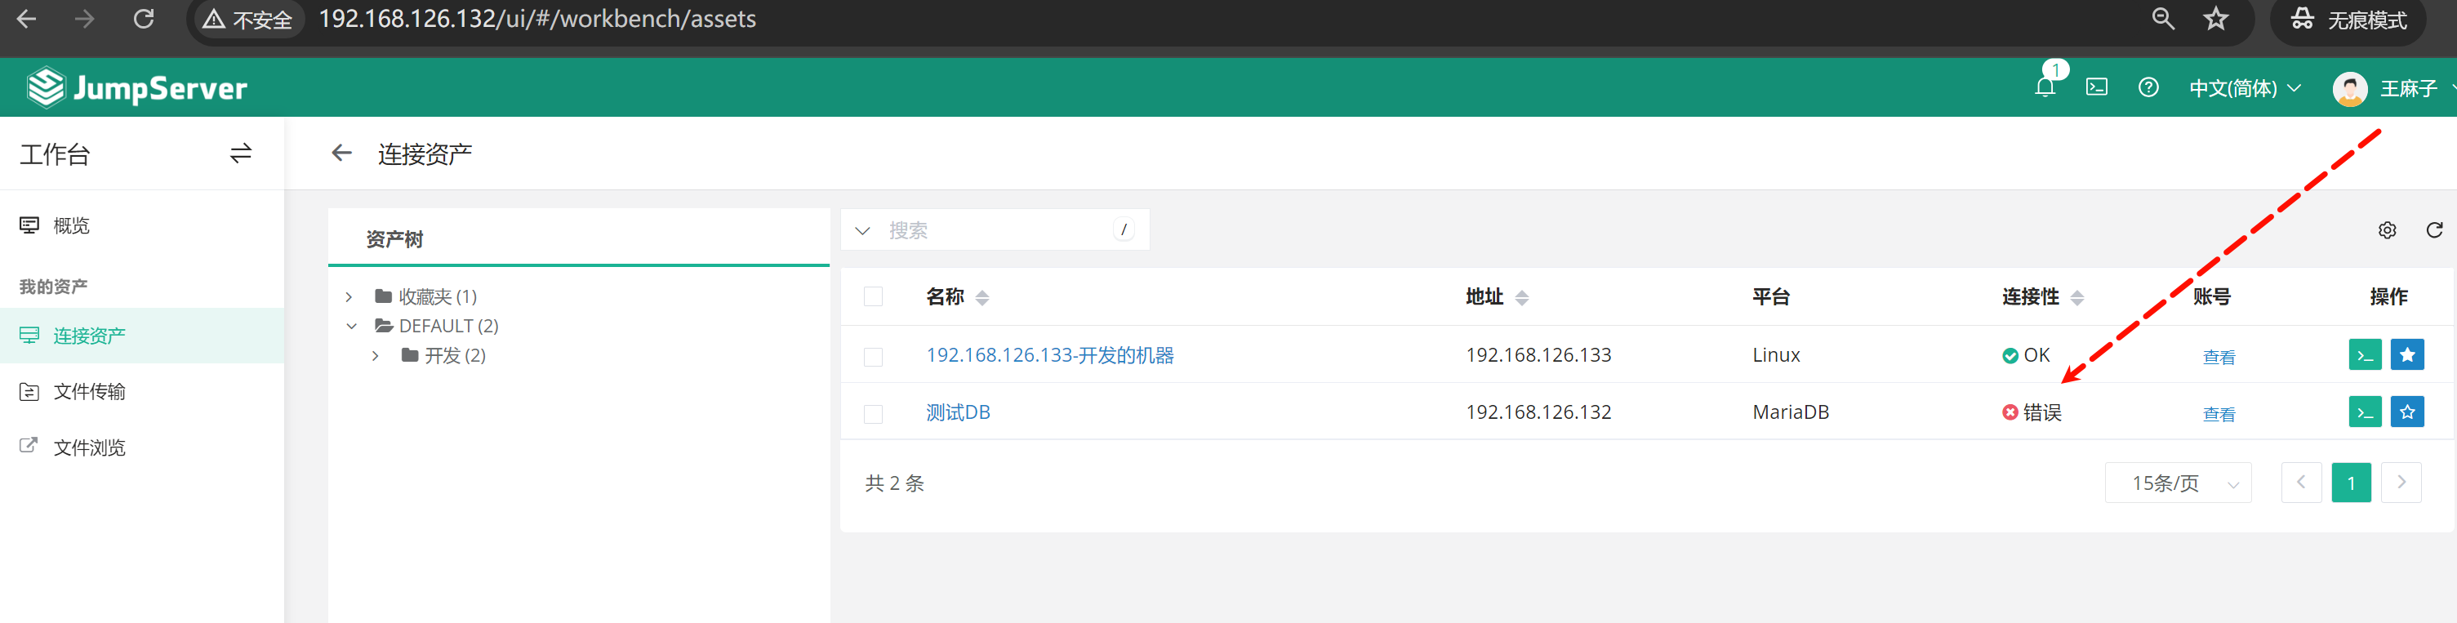Viewport: 2457px width, 623px height.
Task: Click the help question mark icon
Action: 2148,87
